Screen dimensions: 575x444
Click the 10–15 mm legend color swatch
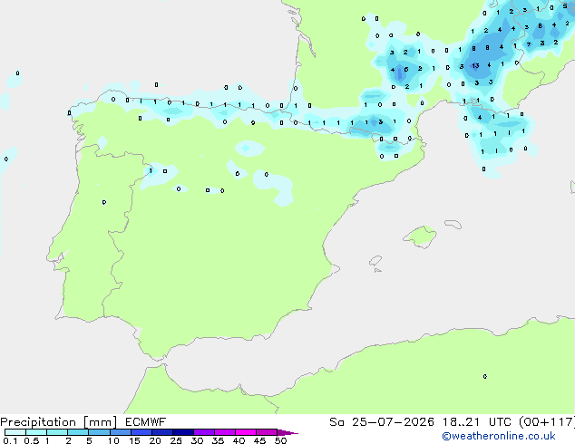[x=120, y=432]
